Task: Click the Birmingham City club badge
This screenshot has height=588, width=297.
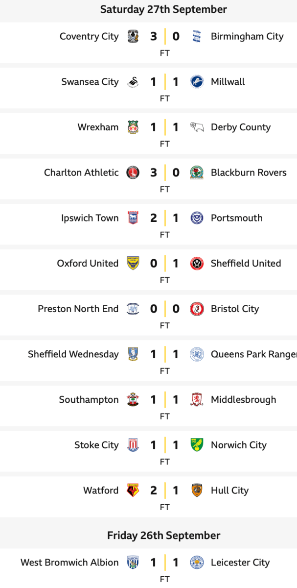Action: [x=197, y=37]
